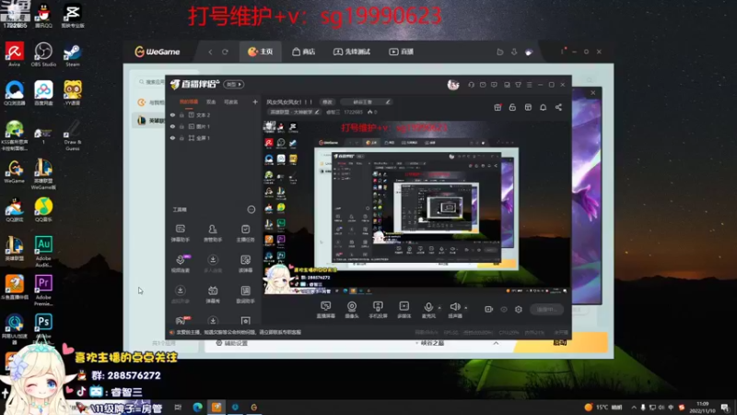Viewport: 737px width, 415px height.
Task: Toggle lock on 图片 1 layer
Action: 181,126
